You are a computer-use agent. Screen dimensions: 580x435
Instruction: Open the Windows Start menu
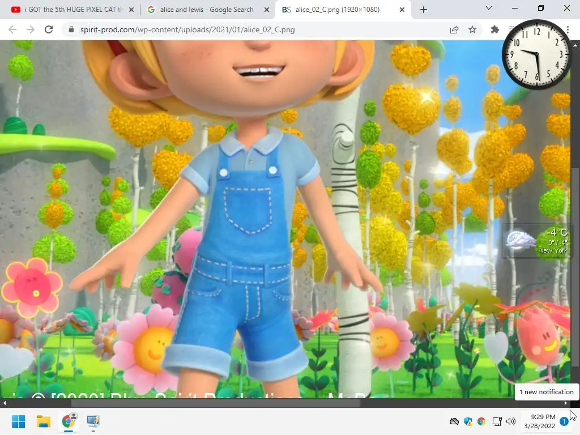[x=19, y=421]
